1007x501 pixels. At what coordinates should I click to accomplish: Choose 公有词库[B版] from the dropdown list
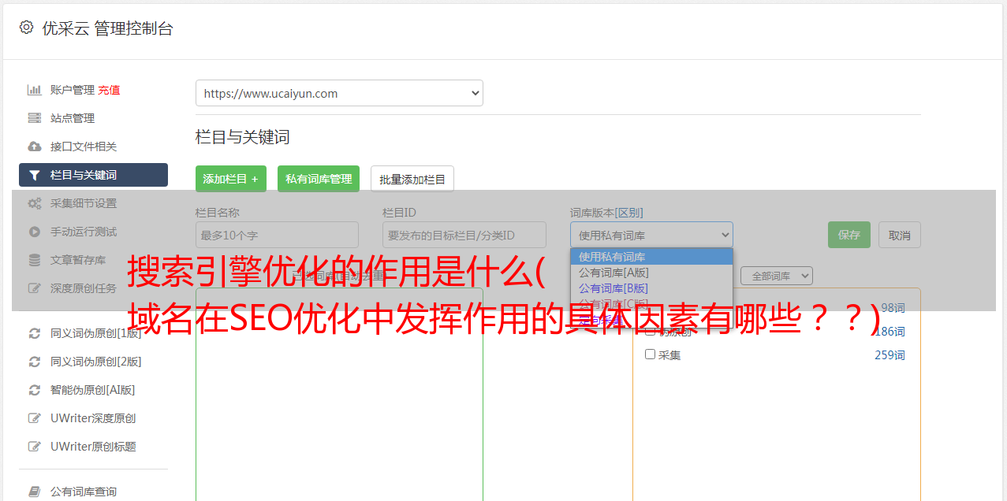pos(651,288)
